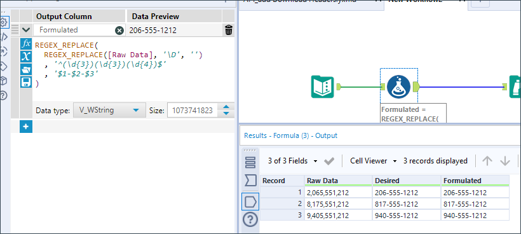The width and height of the screenshot is (521, 234).
Task: Click the Data Preview value 206-555-1212
Action: point(153,31)
